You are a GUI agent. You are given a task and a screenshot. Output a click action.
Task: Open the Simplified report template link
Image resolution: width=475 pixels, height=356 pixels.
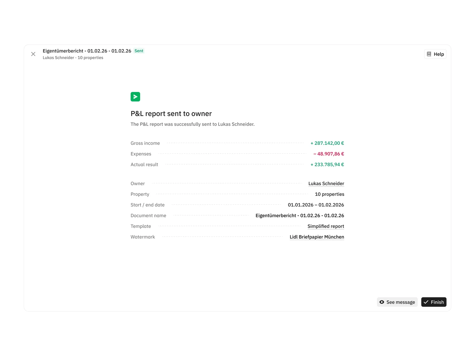326,226
